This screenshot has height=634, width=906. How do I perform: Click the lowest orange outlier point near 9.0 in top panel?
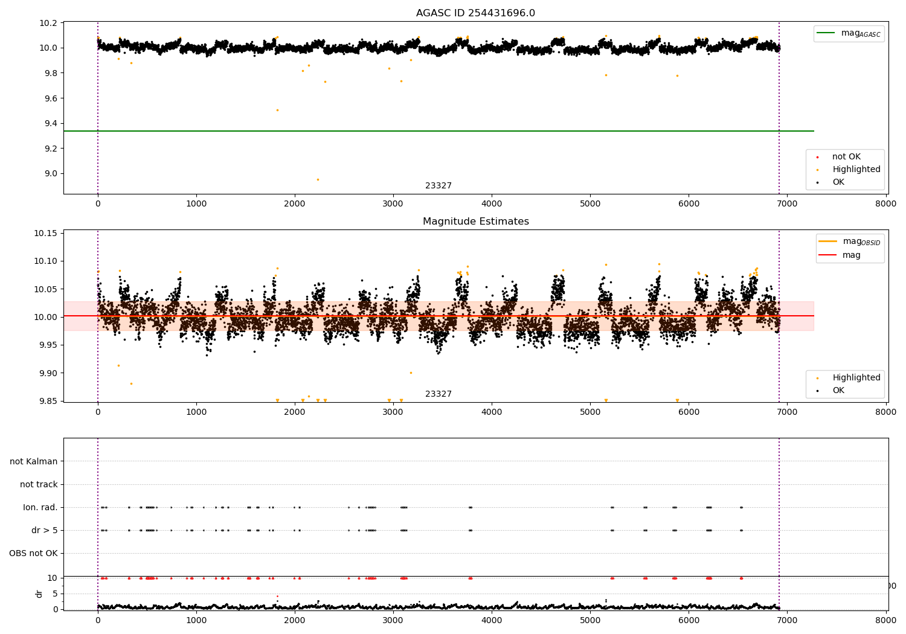pos(318,179)
